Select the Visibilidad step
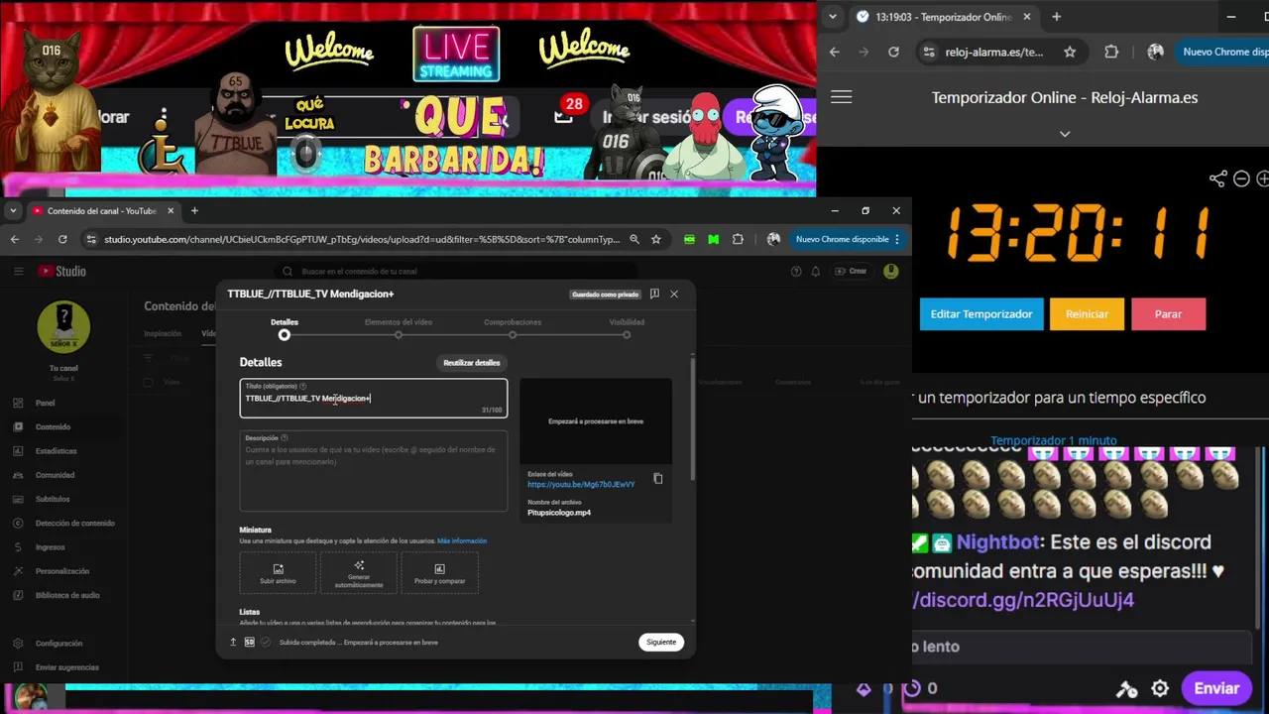 627,328
